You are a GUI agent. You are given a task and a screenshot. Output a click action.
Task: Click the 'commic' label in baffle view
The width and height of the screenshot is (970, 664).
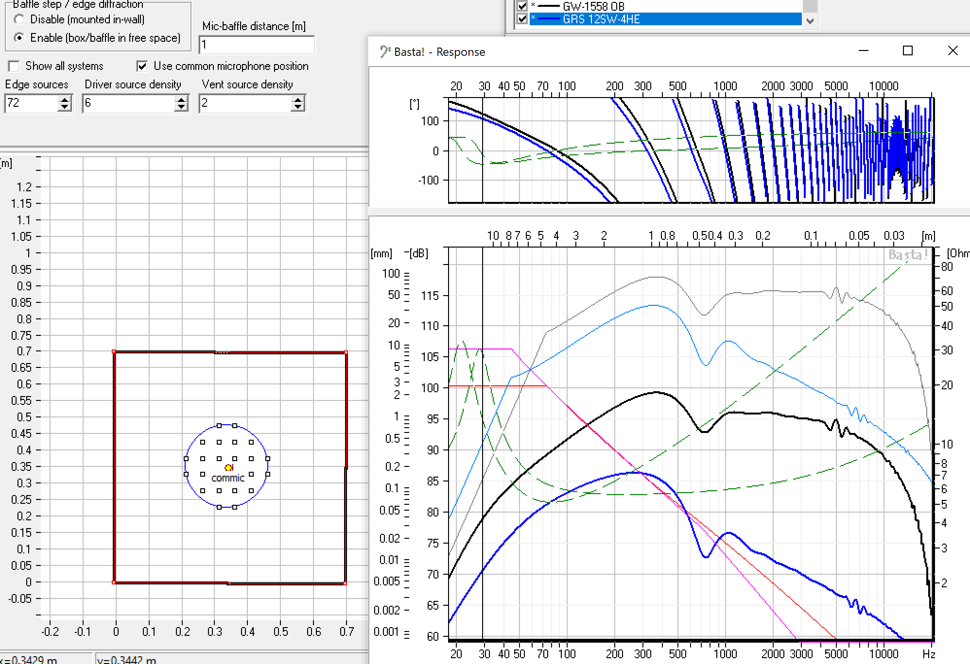pyautogui.click(x=228, y=478)
